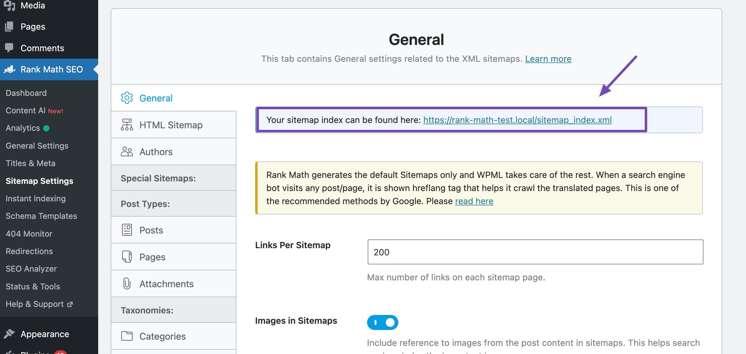
Task: Go to Titles & Meta submenu
Action: pyautogui.click(x=30, y=163)
